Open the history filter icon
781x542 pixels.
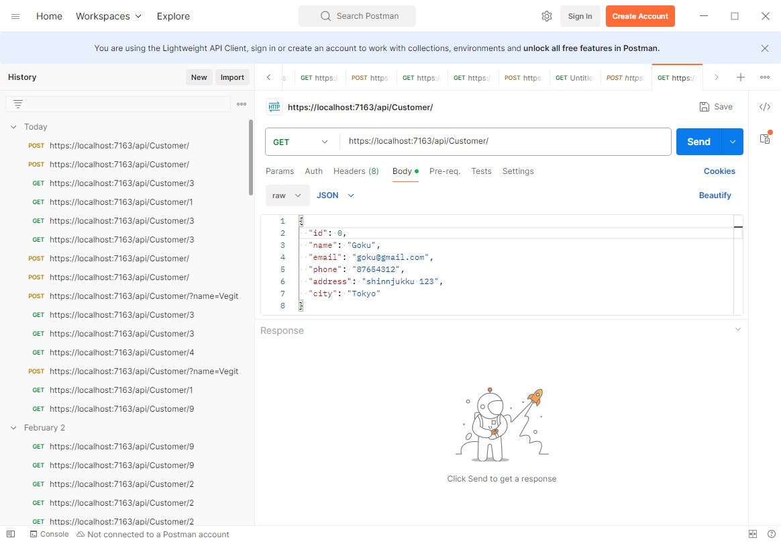[18, 104]
